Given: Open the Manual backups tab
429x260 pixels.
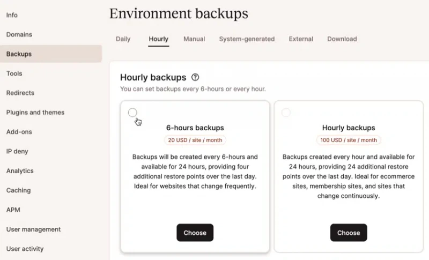Looking at the screenshot, I should 194,39.
